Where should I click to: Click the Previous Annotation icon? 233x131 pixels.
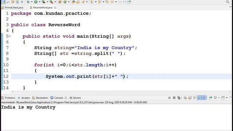point(99,2)
